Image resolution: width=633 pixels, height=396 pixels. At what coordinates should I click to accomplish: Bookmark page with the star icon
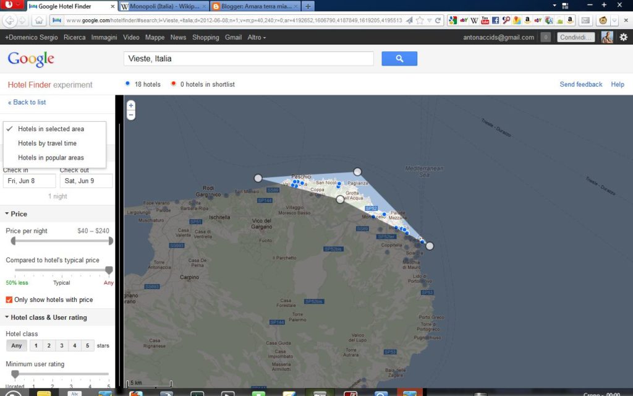point(420,20)
